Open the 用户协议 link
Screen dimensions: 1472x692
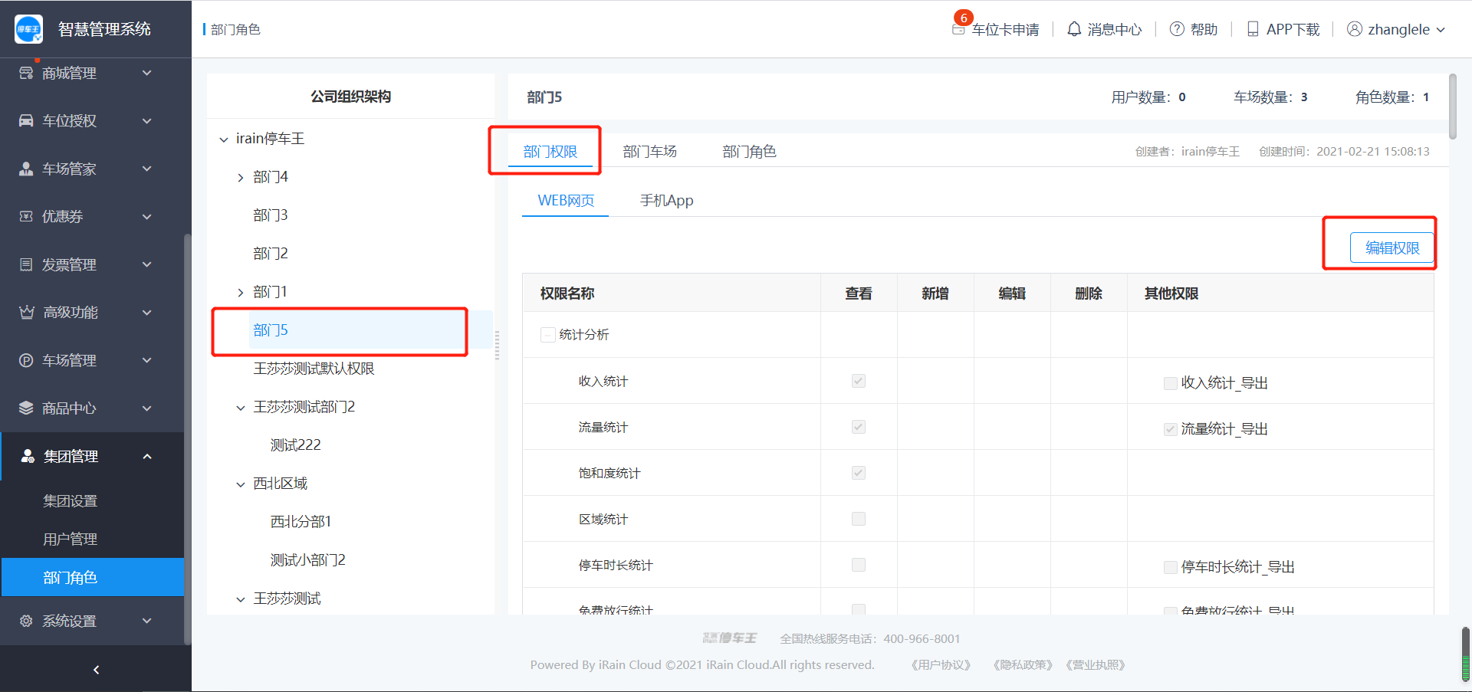(x=941, y=665)
